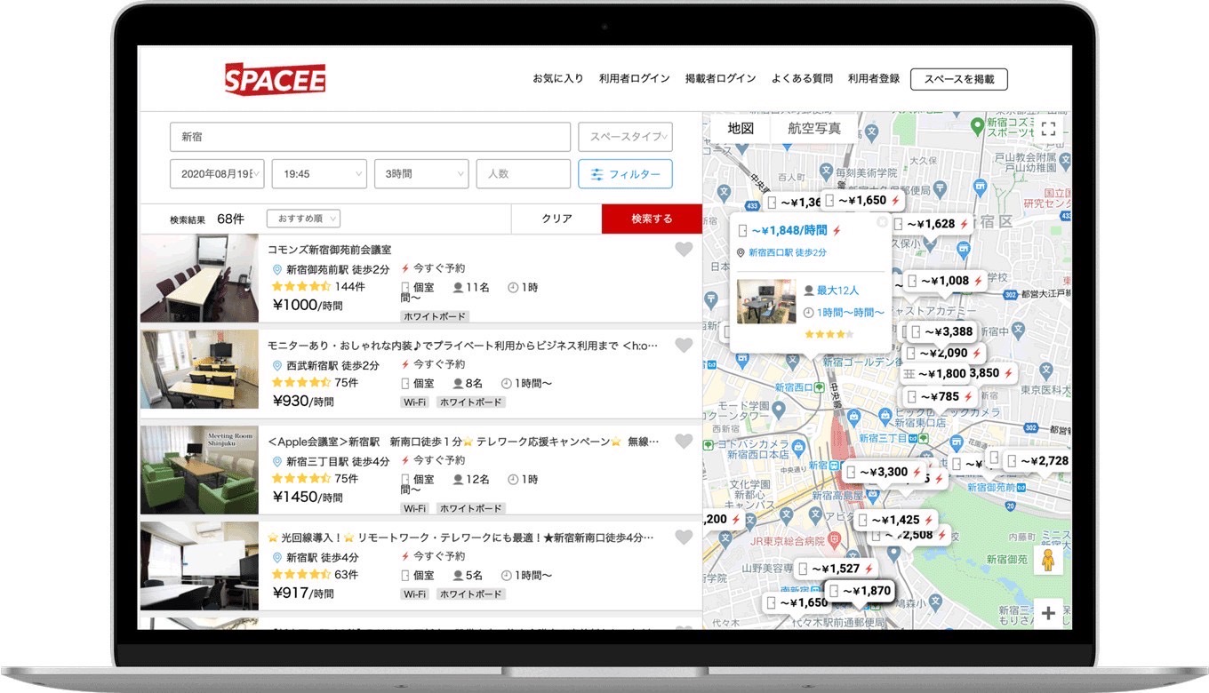Open the おすすめ順 sort dropdown
1209x693 pixels.
point(303,219)
